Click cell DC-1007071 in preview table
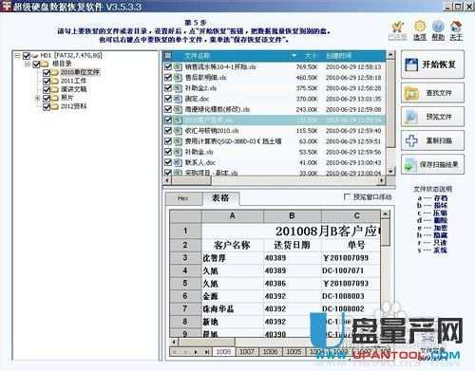Image resolution: width=475 pixels, height=371 pixels. point(351,270)
